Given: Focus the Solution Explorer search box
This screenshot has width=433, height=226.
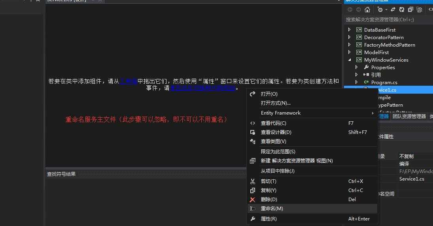Looking at the screenshot, I should coord(389,20).
